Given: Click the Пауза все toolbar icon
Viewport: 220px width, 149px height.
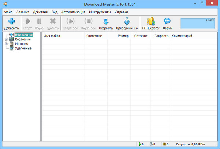Looking at the screenshot, I should (x=88, y=22).
